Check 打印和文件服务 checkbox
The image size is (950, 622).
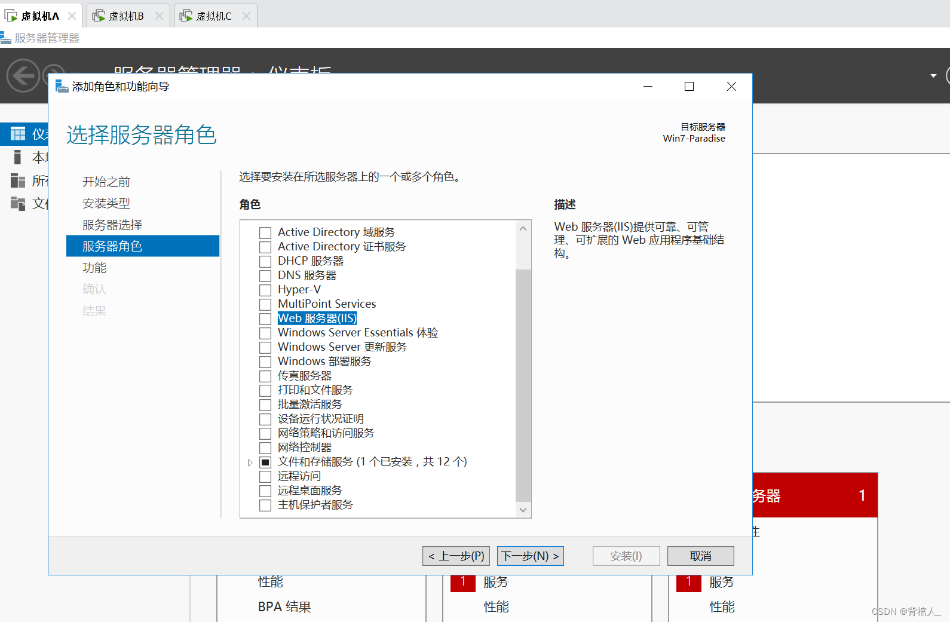(x=265, y=390)
